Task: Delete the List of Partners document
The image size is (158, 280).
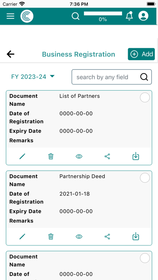Action: point(51,156)
